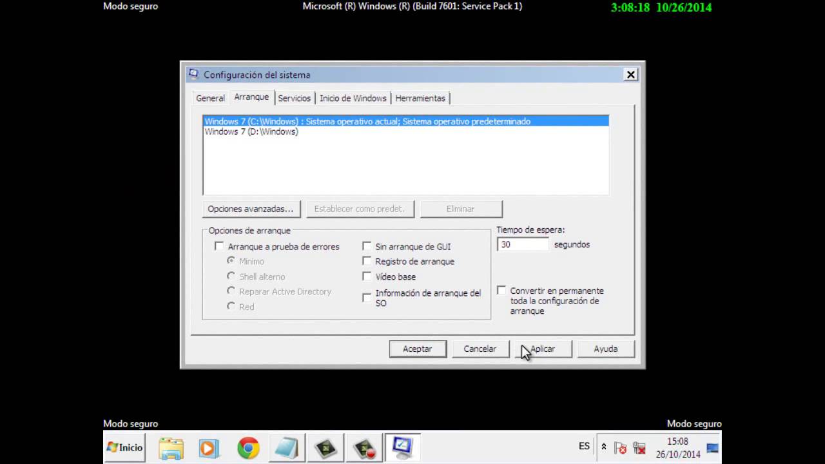Open the taskbar clock showing 15:08
Screen dimensions: 825x464
click(x=677, y=448)
